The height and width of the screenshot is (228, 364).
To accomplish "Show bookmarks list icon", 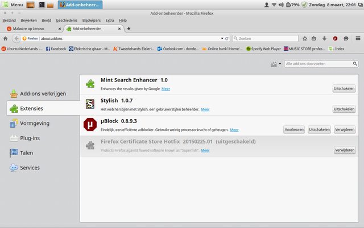I will coord(314,39).
